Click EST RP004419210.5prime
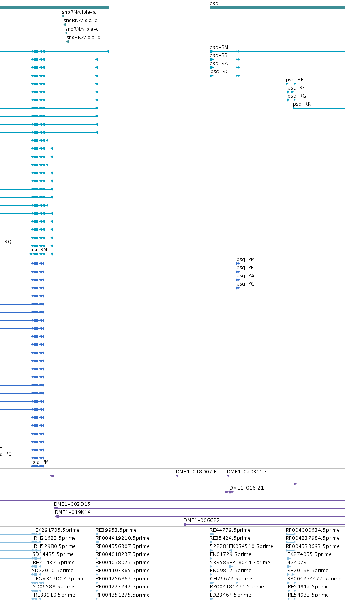Viewport: 345px width, 601px height. click(122, 538)
